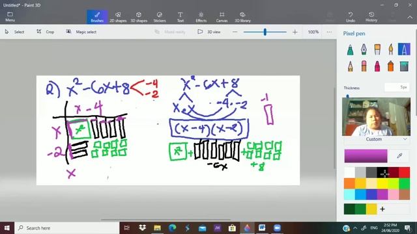Choose the pink palette color

(394, 194)
